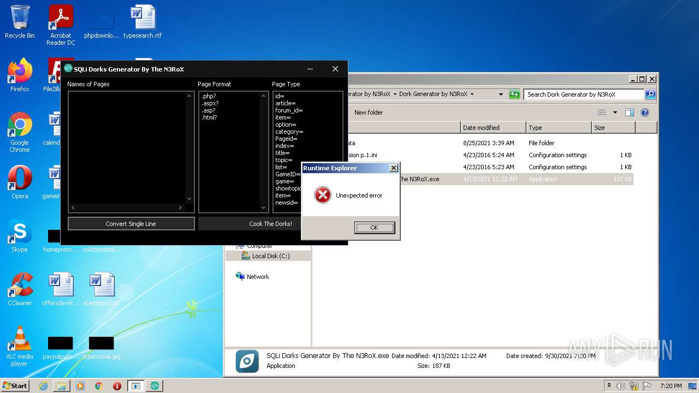Screen dimensions: 699x393
Task: Click the Explorer green refresh button
Action: (x=514, y=94)
